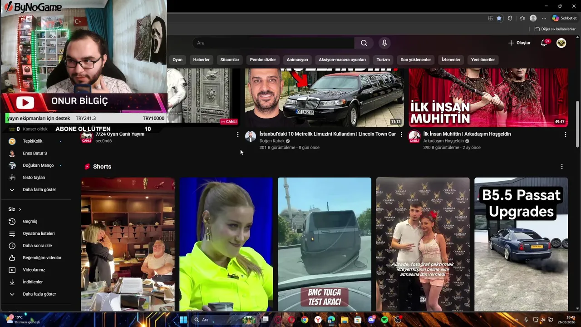Screen dimensions: 581x327
Task: Select the Oyun filter chip
Action: pyautogui.click(x=177, y=59)
